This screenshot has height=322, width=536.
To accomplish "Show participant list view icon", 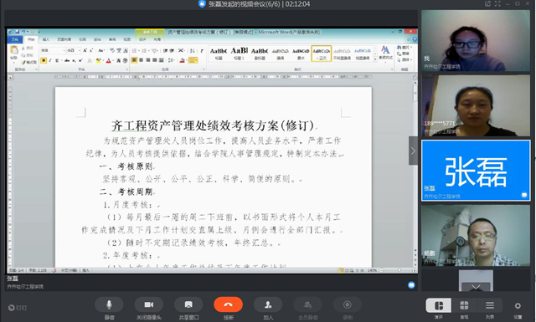I will [x=490, y=305].
